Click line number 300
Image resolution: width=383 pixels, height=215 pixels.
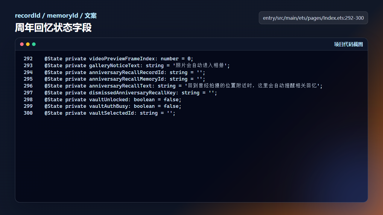[28, 113]
